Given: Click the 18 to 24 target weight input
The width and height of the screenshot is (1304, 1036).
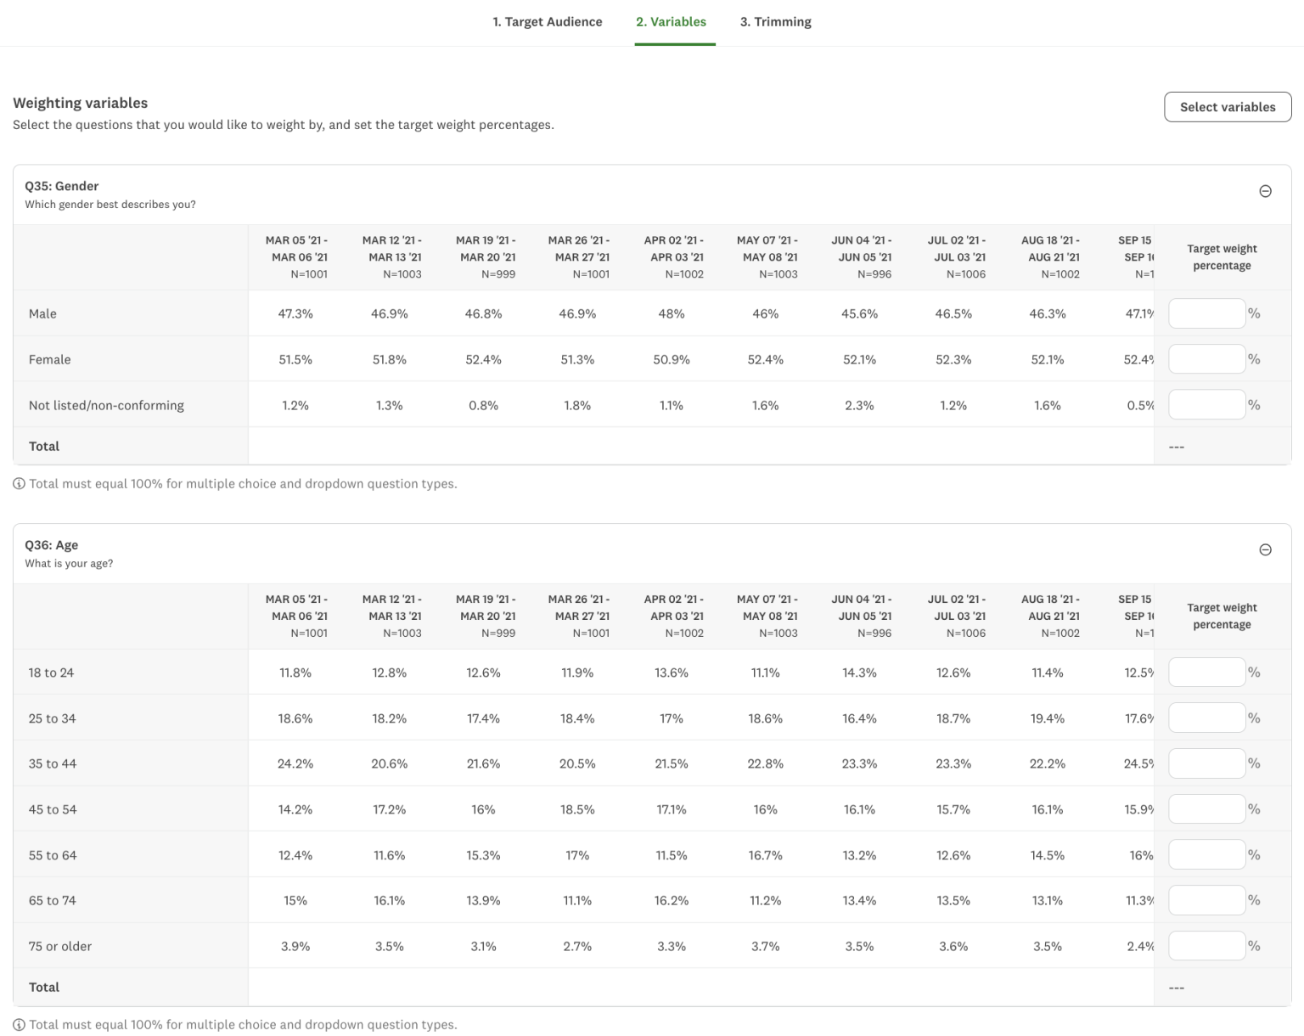Looking at the screenshot, I should coord(1206,671).
